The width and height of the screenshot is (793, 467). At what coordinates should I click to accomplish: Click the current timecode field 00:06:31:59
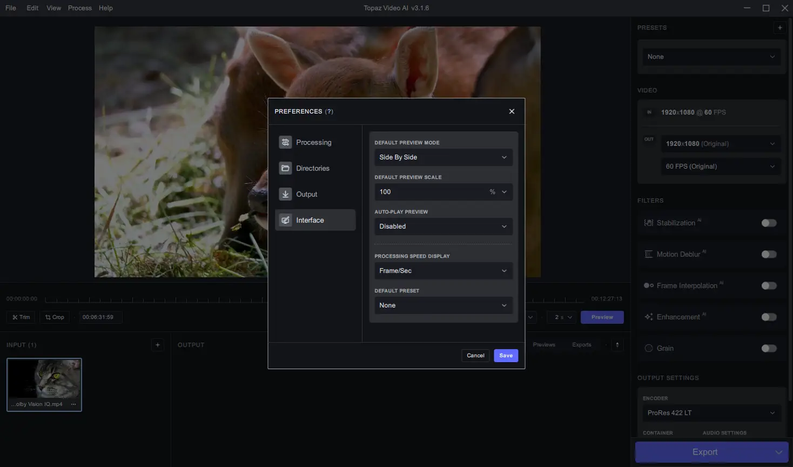click(x=100, y=317)
